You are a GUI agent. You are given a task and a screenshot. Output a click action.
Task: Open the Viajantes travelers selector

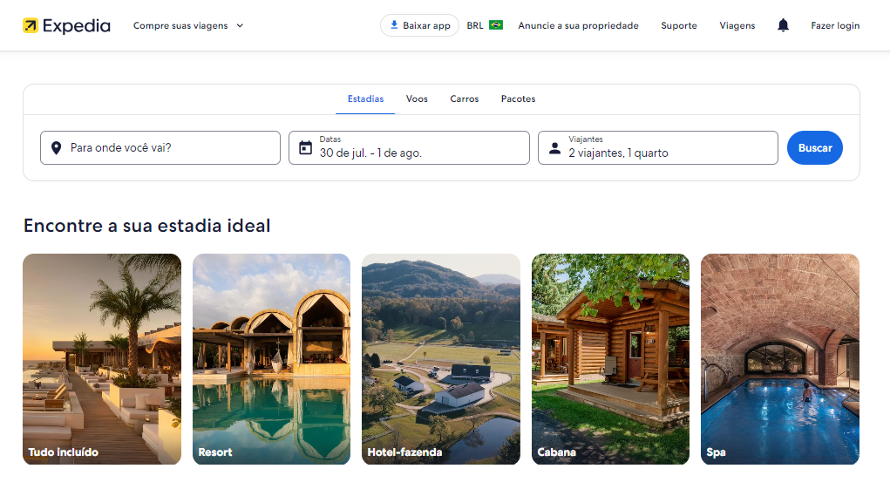[x=658, y=148]
